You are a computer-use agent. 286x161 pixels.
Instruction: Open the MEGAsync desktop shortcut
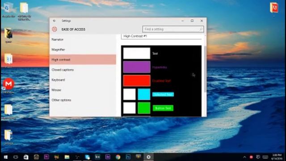coord(8,86)
